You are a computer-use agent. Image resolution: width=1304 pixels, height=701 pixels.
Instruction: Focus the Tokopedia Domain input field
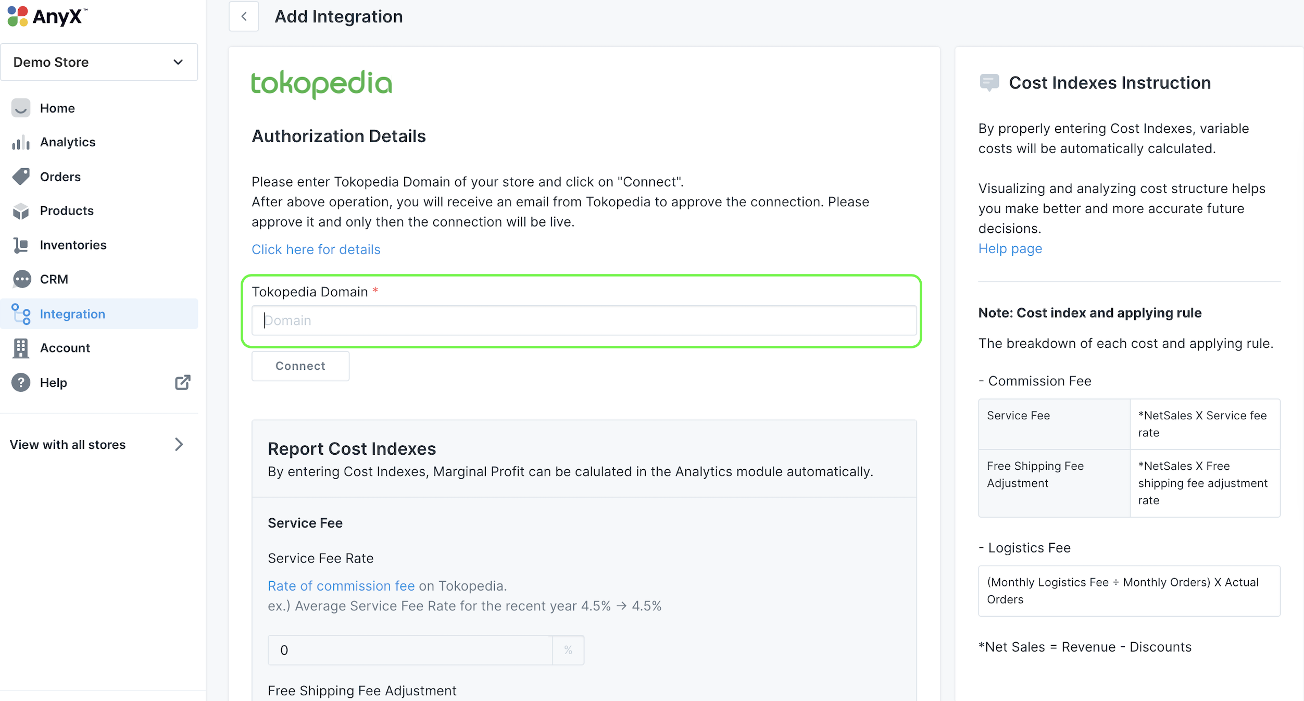coord(583,320)
